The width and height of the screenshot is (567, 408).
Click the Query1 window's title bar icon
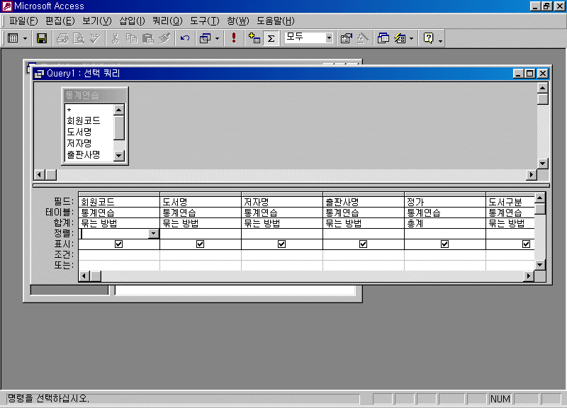click(x=39, y=74)
